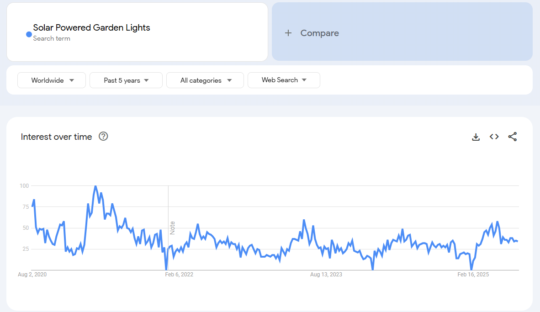
Task: Click the Note marker on the chart
Action: [x=173, y=227]
